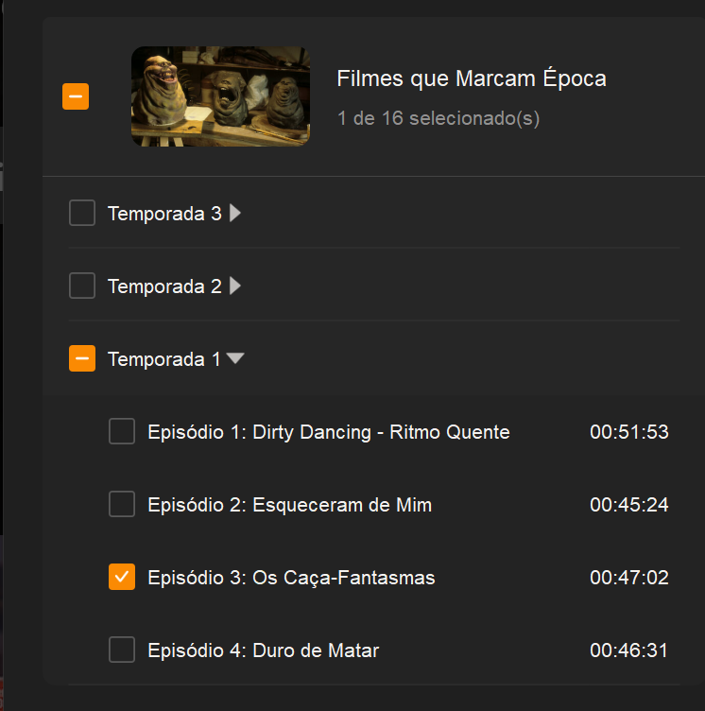Toggle the Temporada 1 partial checkbox

(x=82, y=358)
